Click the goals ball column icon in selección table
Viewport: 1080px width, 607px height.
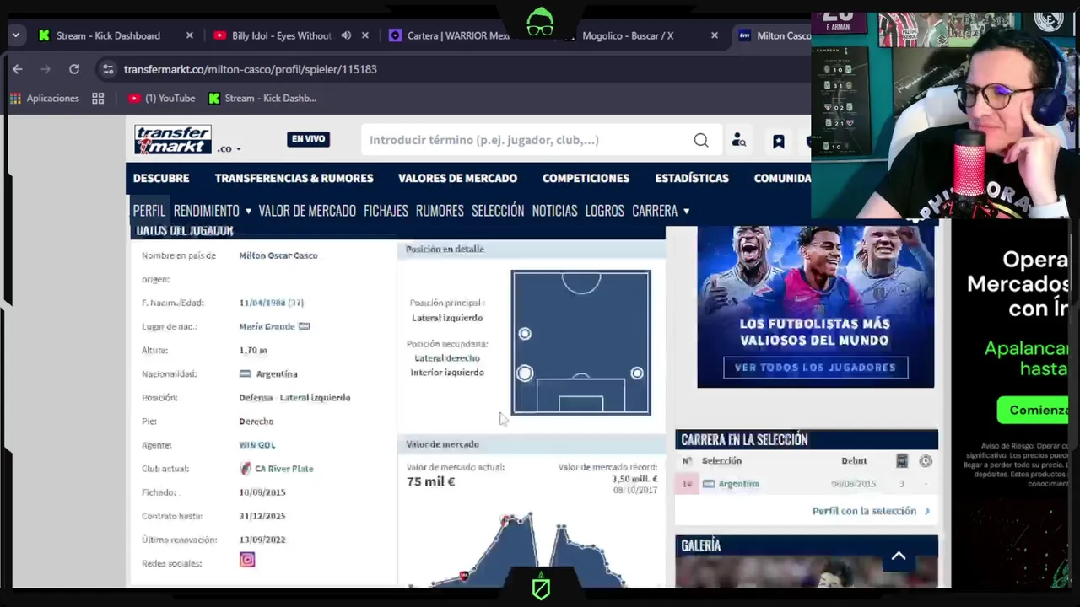[x=926, y=460]
